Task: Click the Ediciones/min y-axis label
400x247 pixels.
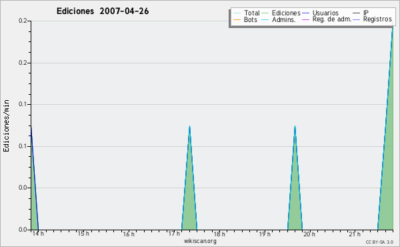Action: click(x=6, y=126)
